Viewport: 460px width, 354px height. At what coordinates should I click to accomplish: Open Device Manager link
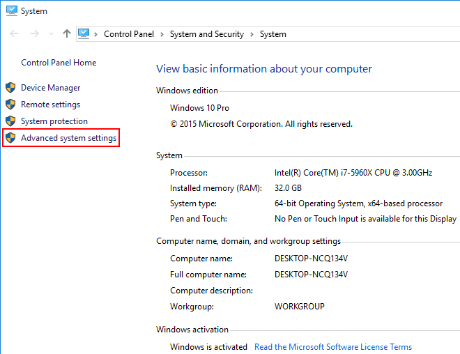tap(50, 88)
